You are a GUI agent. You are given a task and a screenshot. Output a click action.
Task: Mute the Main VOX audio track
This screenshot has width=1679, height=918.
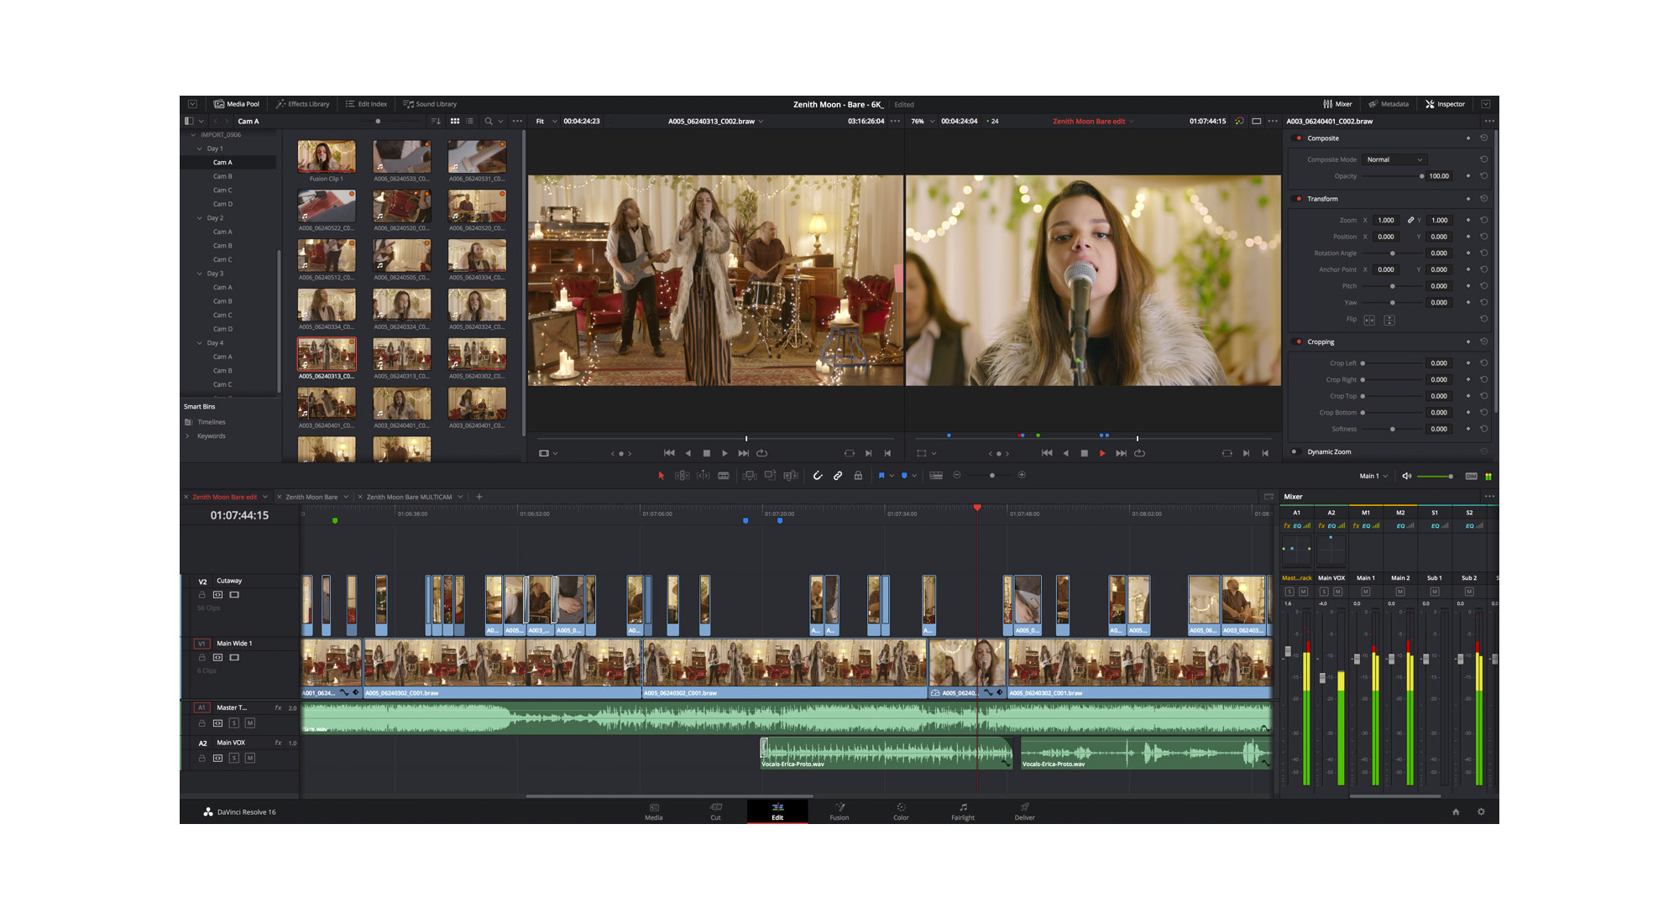tap(250, 759)
